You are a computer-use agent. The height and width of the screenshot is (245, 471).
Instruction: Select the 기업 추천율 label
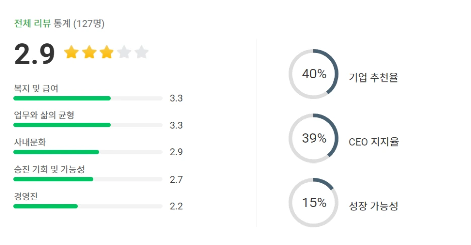tap(373, 77)
